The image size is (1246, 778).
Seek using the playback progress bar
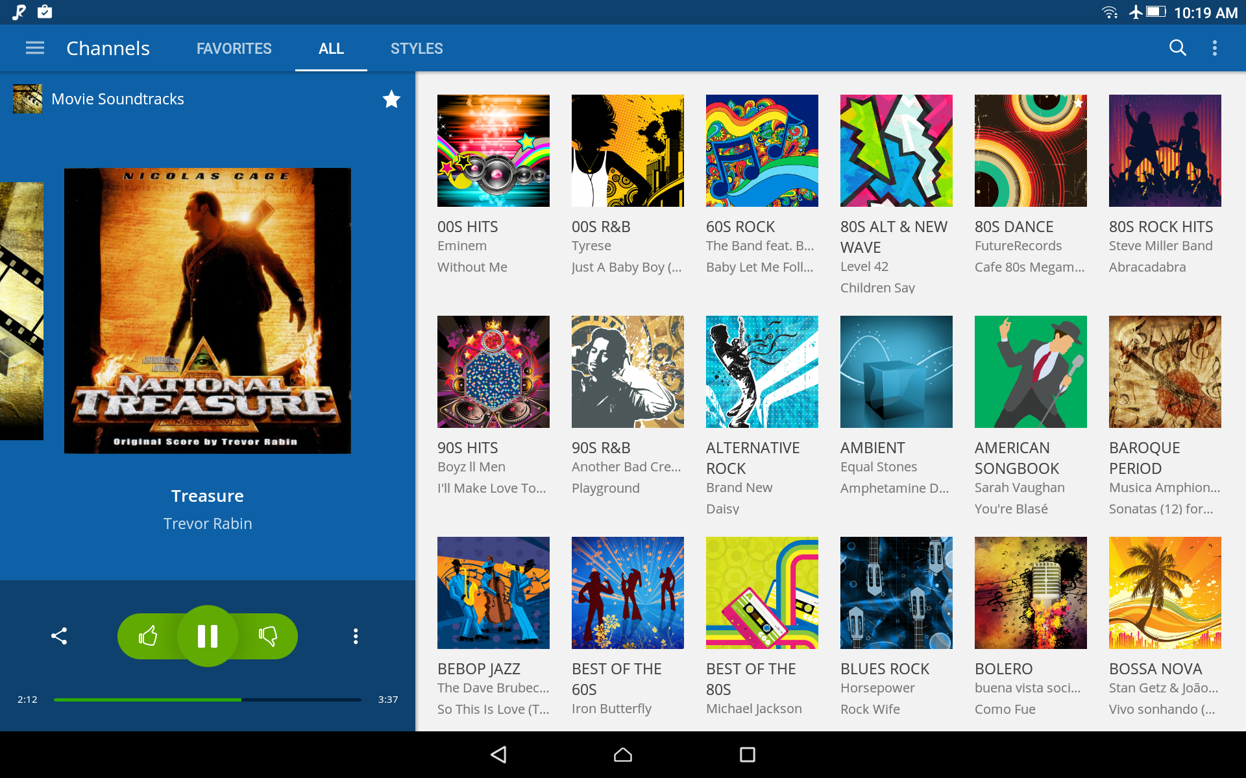point(208,700)
